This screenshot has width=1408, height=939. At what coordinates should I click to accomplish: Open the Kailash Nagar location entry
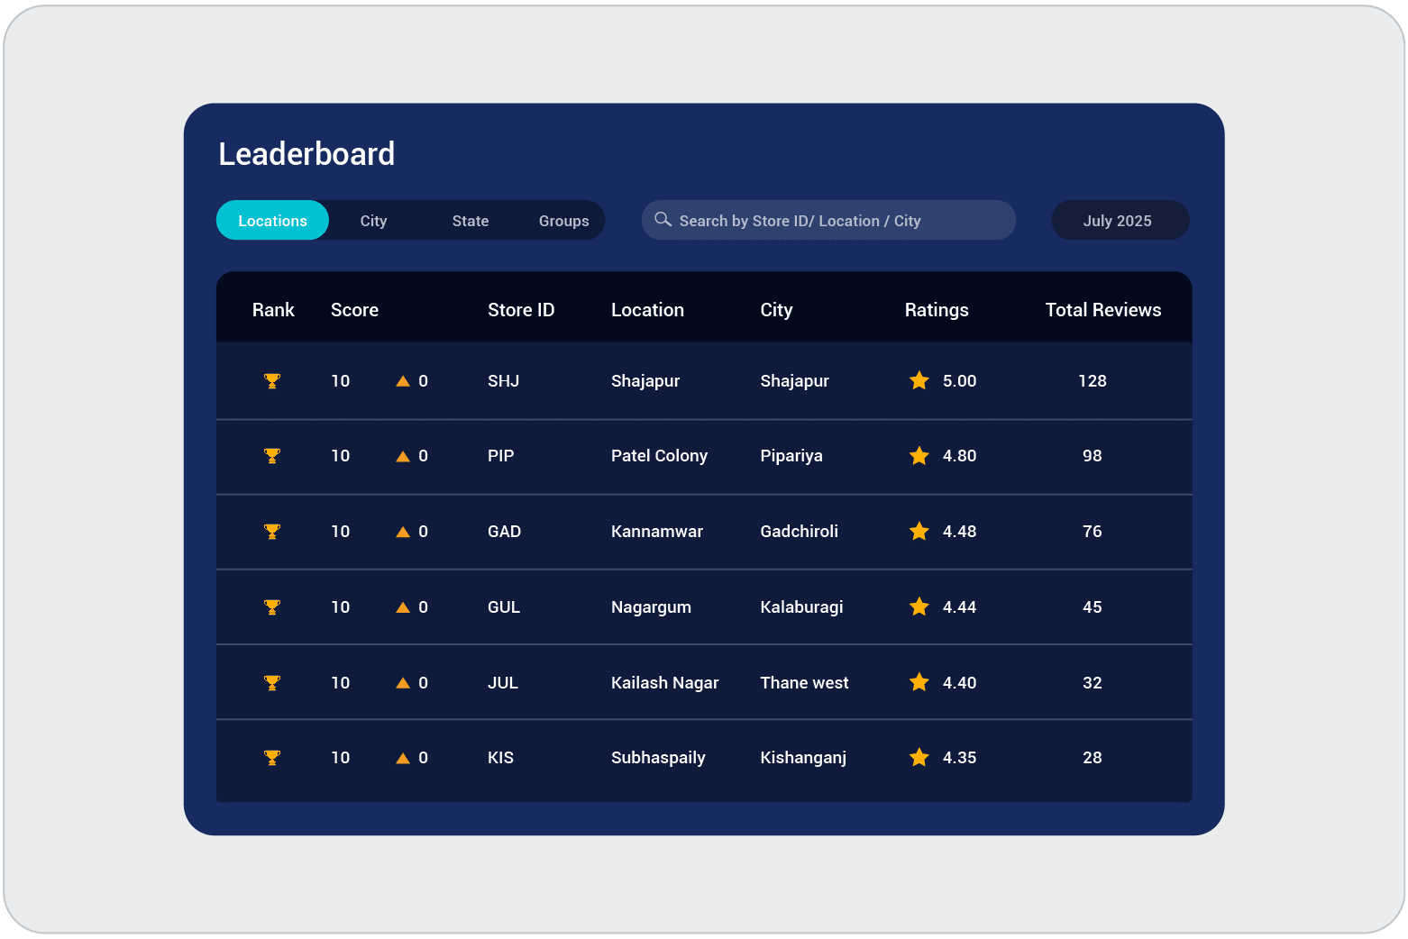tap(664, 683)
